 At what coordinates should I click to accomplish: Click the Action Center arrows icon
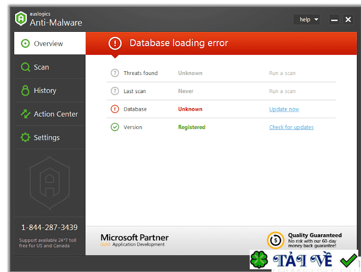click(x=25, y=114)
